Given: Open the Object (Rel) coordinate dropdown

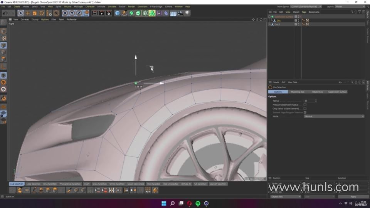Looking at the screenshot, I should click(286, 197).
